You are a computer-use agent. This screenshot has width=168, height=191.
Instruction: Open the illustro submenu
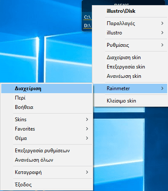coord(130,33)
